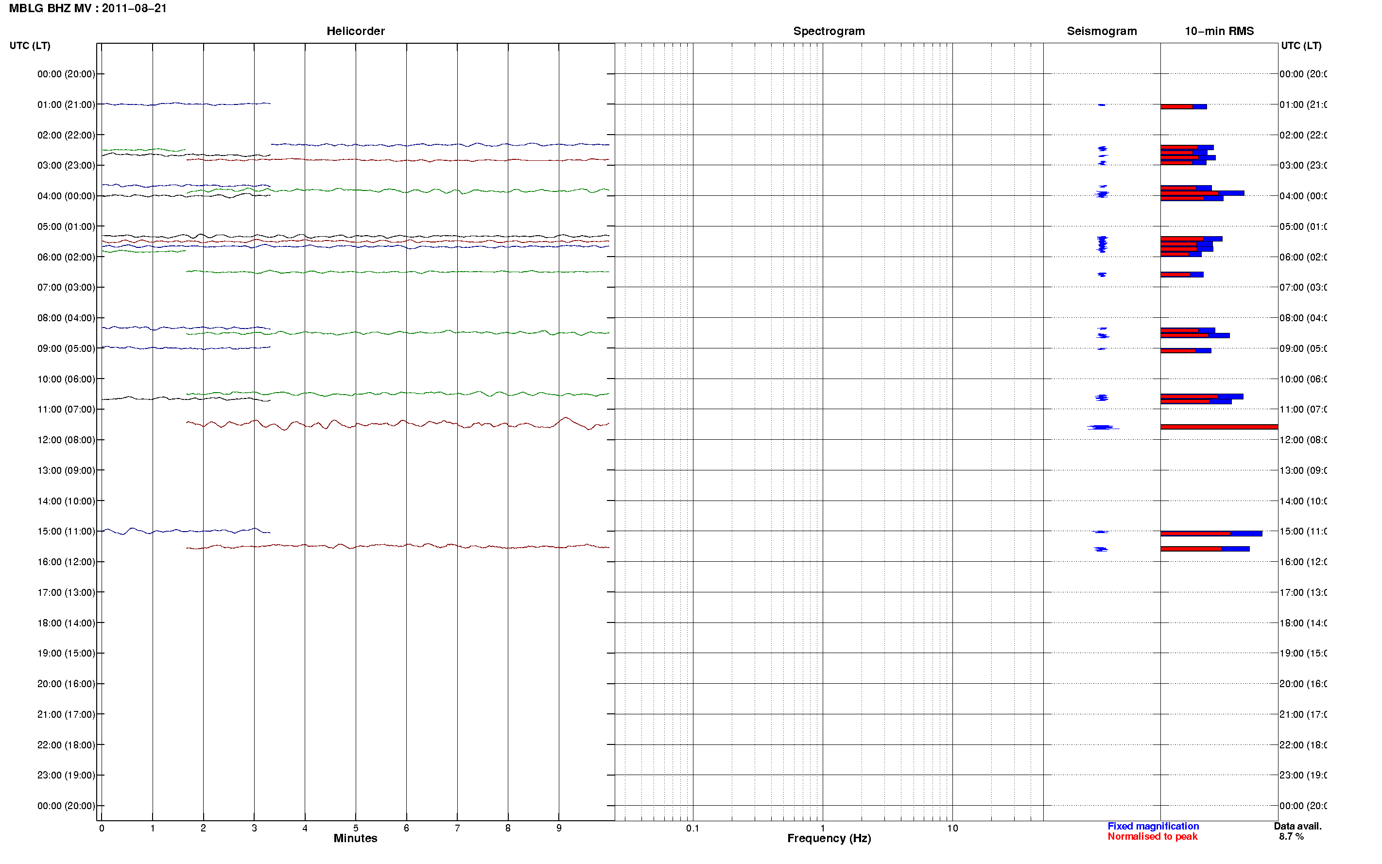Click the large red helicorder trace before 12:00

point(397,423)
